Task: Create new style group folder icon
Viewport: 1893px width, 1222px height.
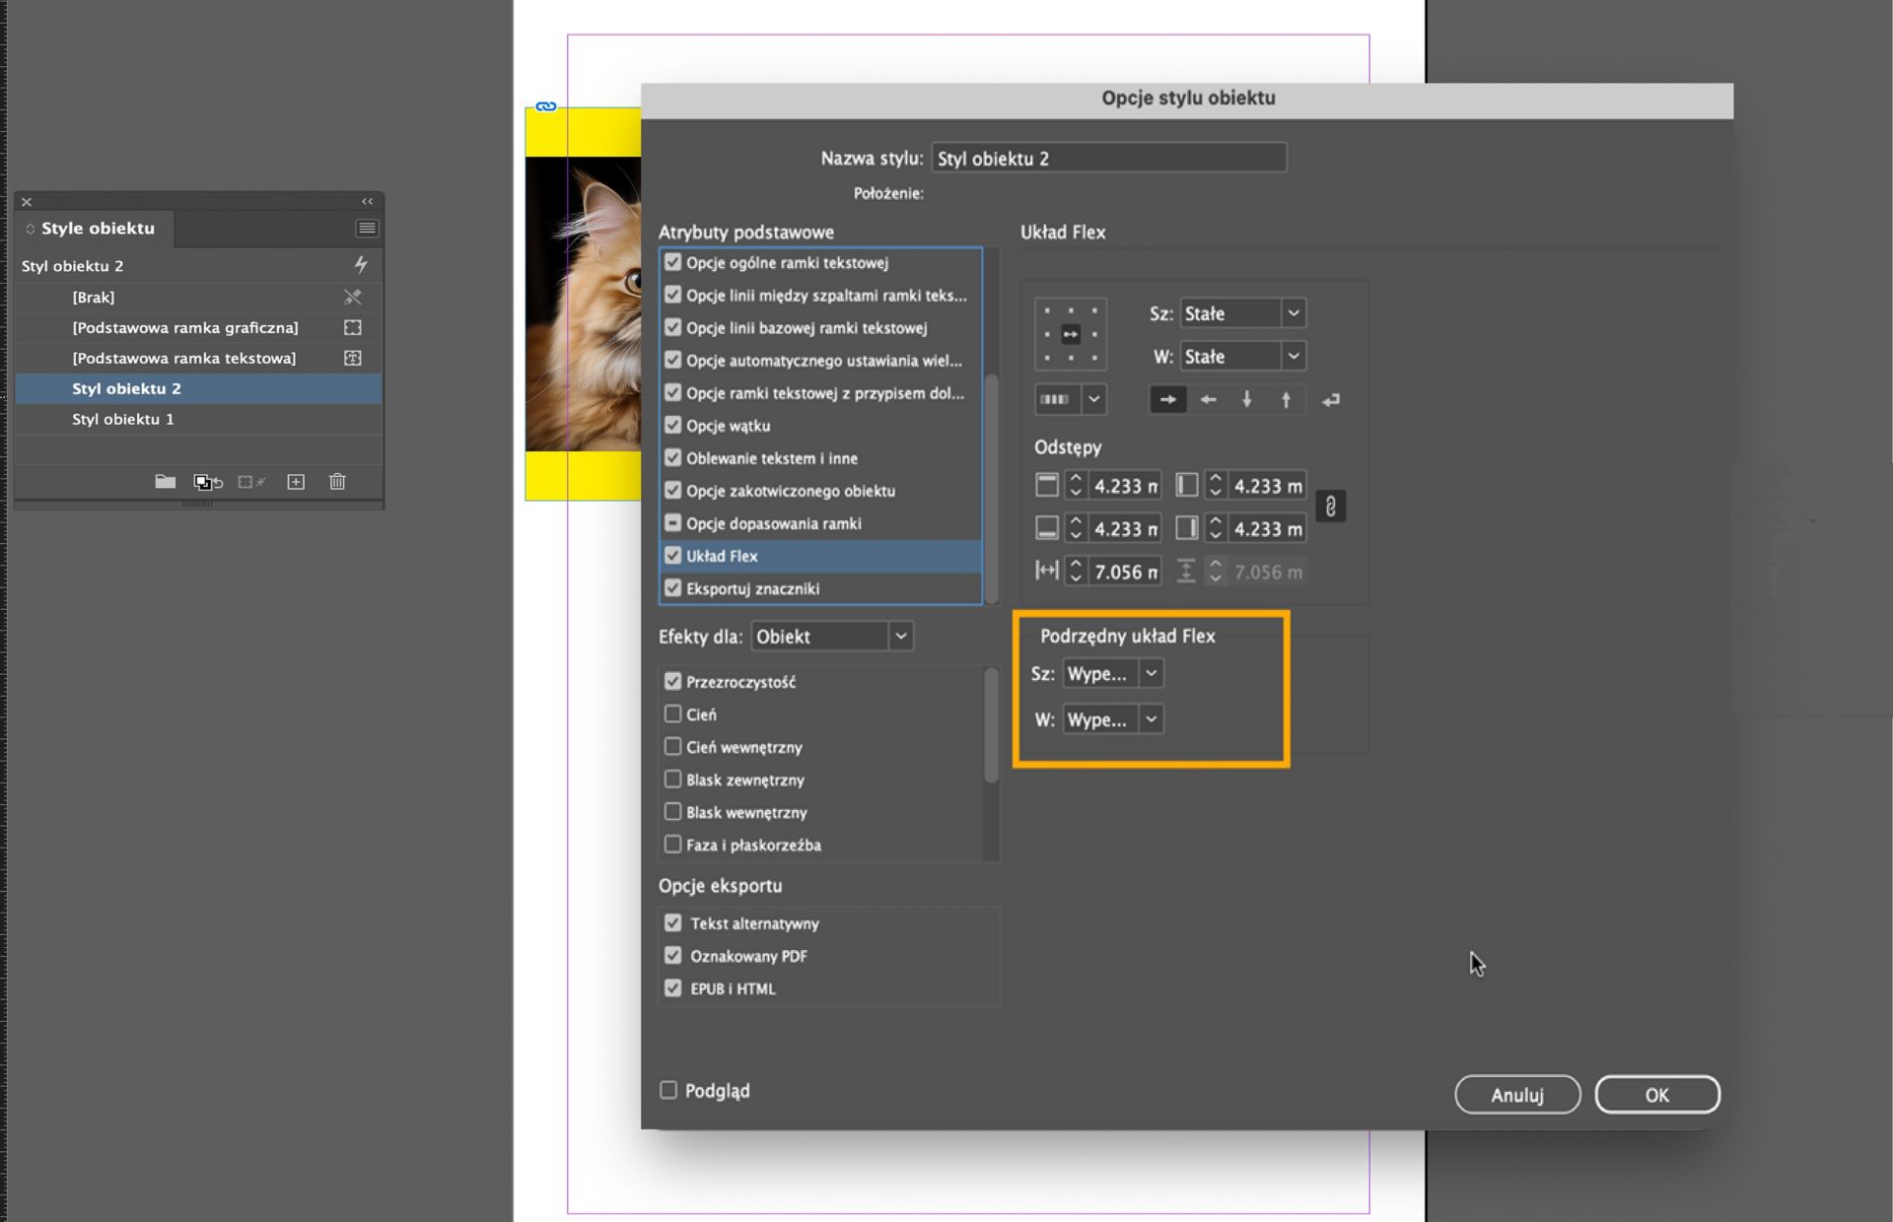Action: pyautogui.click(x=165, y=482)
